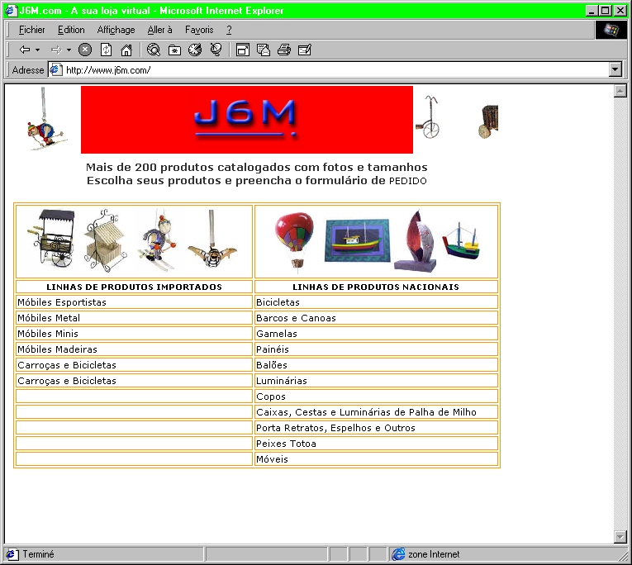This screenshot has height=565, width=632.
Task: Open Móbiles Madeiras link
Action: pyautogui.click(x=57, y=349)
